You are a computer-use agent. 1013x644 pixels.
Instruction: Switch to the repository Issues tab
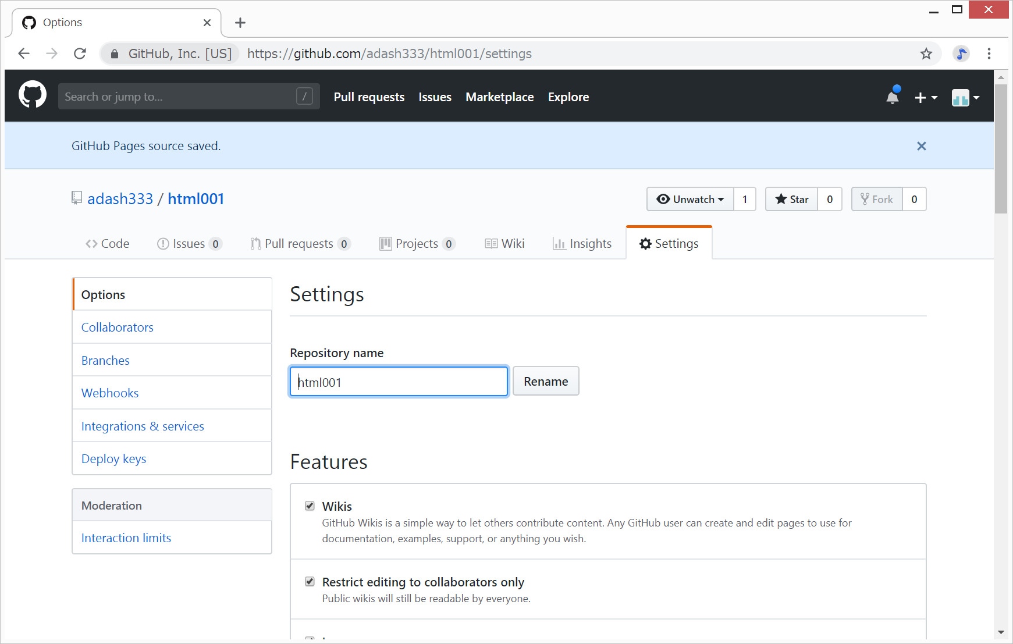click(x=189, y=244)
